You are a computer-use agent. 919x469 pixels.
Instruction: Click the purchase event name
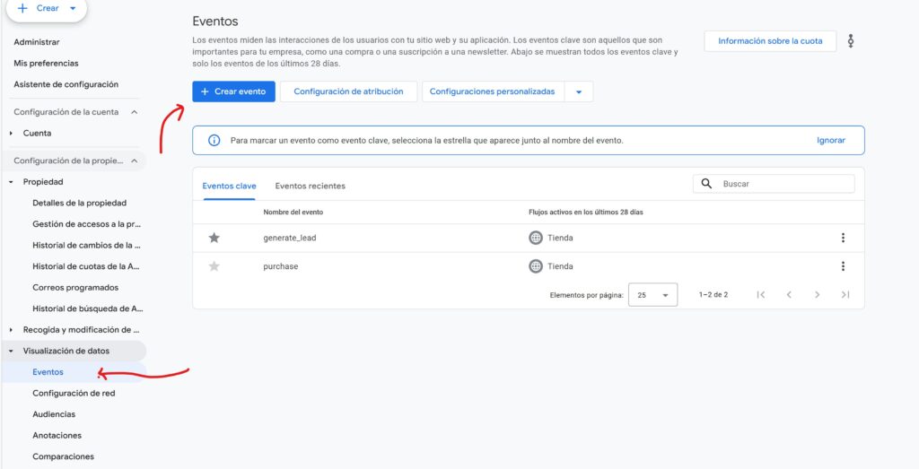(x=281, y=266)
